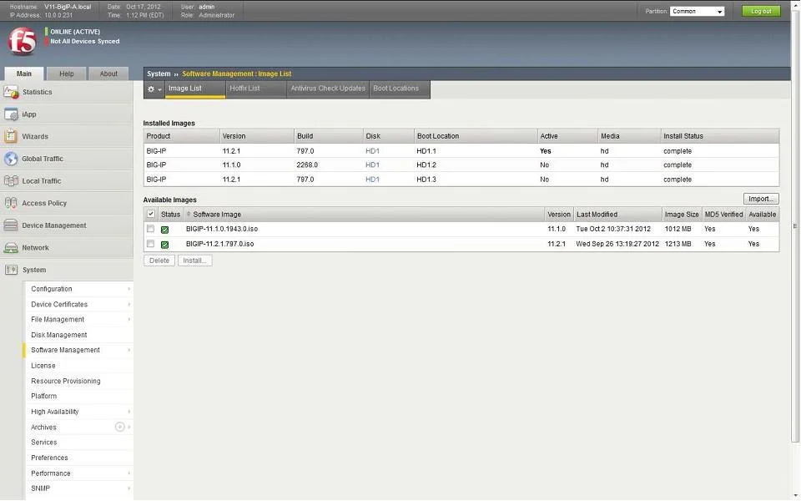Open the Access Policy icon
Screen dimensions: 801x501
[11, 203]
